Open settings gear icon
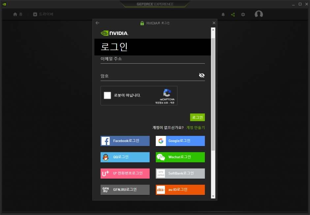The height and width of the screenshot is (215, 310). coord(243,15)
